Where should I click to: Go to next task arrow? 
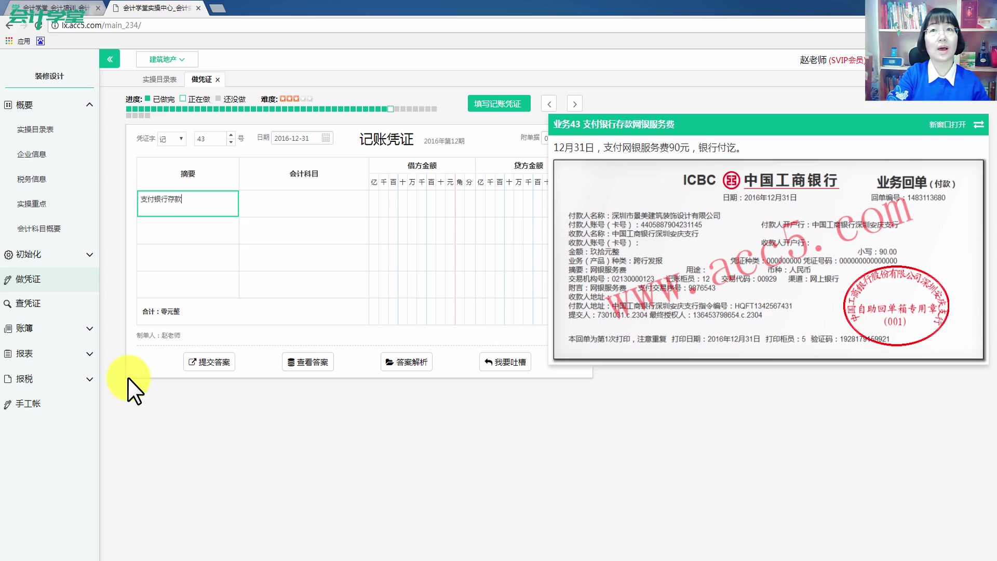574,104
